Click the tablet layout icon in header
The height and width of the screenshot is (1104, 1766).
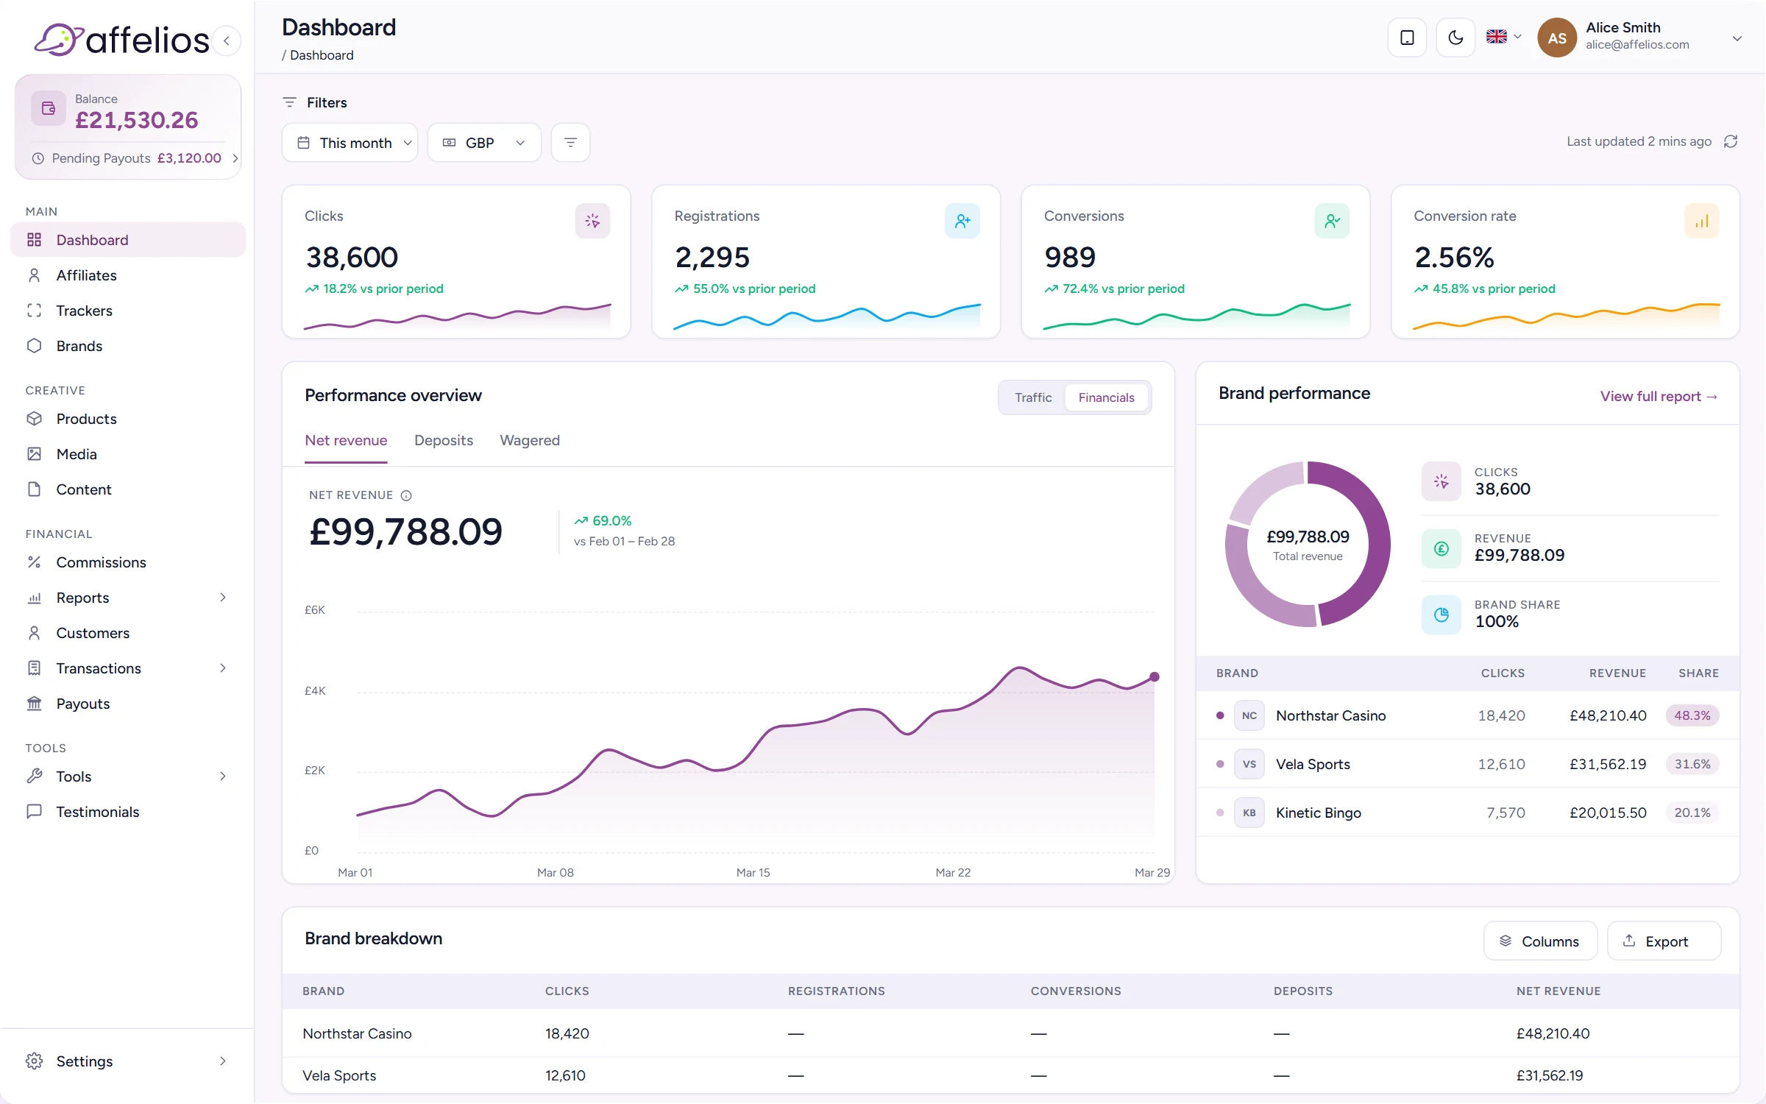point(1407,38)
